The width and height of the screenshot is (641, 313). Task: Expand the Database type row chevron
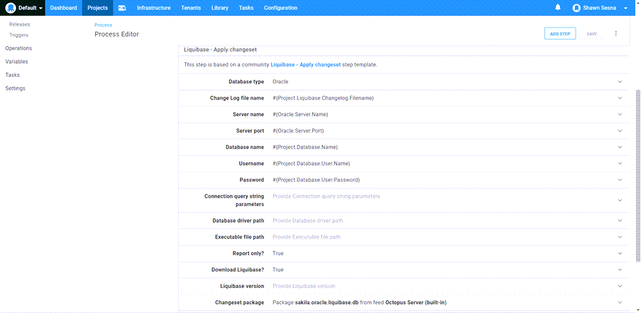click(620, 82)
